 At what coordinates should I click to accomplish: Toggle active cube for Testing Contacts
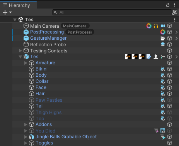(169, 50)
